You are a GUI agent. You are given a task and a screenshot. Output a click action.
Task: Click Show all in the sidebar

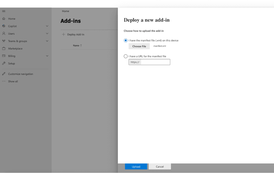tap(13, 82)
